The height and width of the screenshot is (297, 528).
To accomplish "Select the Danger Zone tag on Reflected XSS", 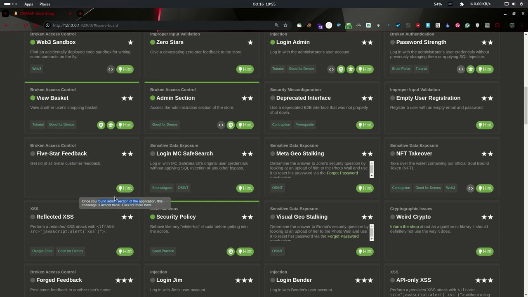I will click(42, 251).
